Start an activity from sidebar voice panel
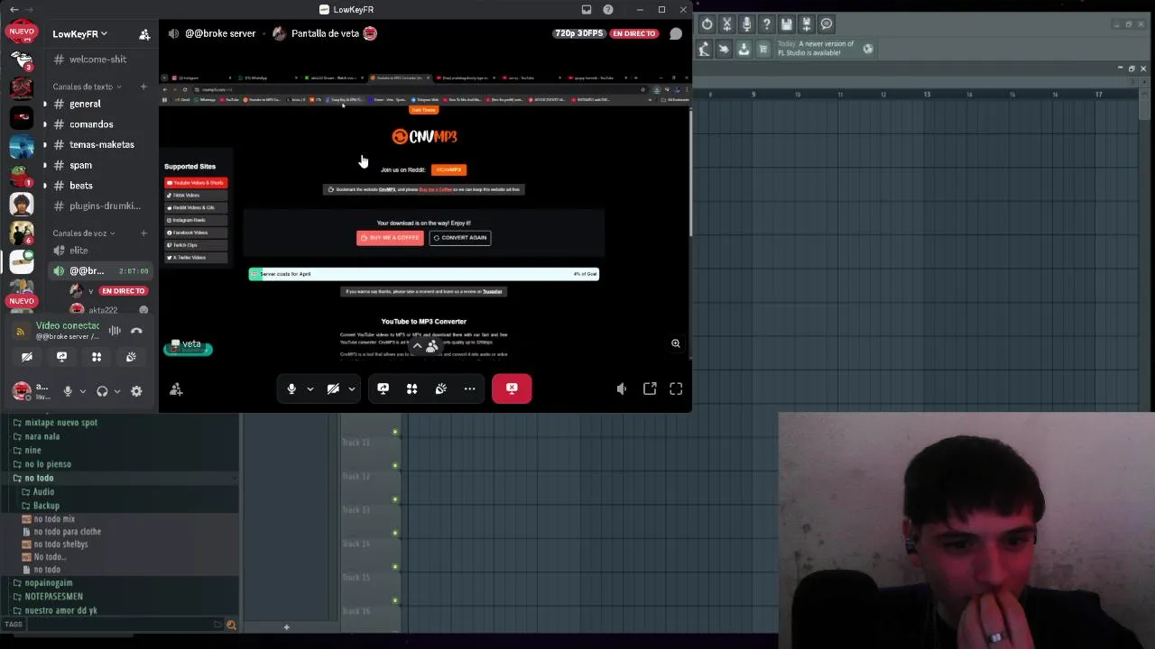Viewport: 1155px width, 649px height. 97,357
